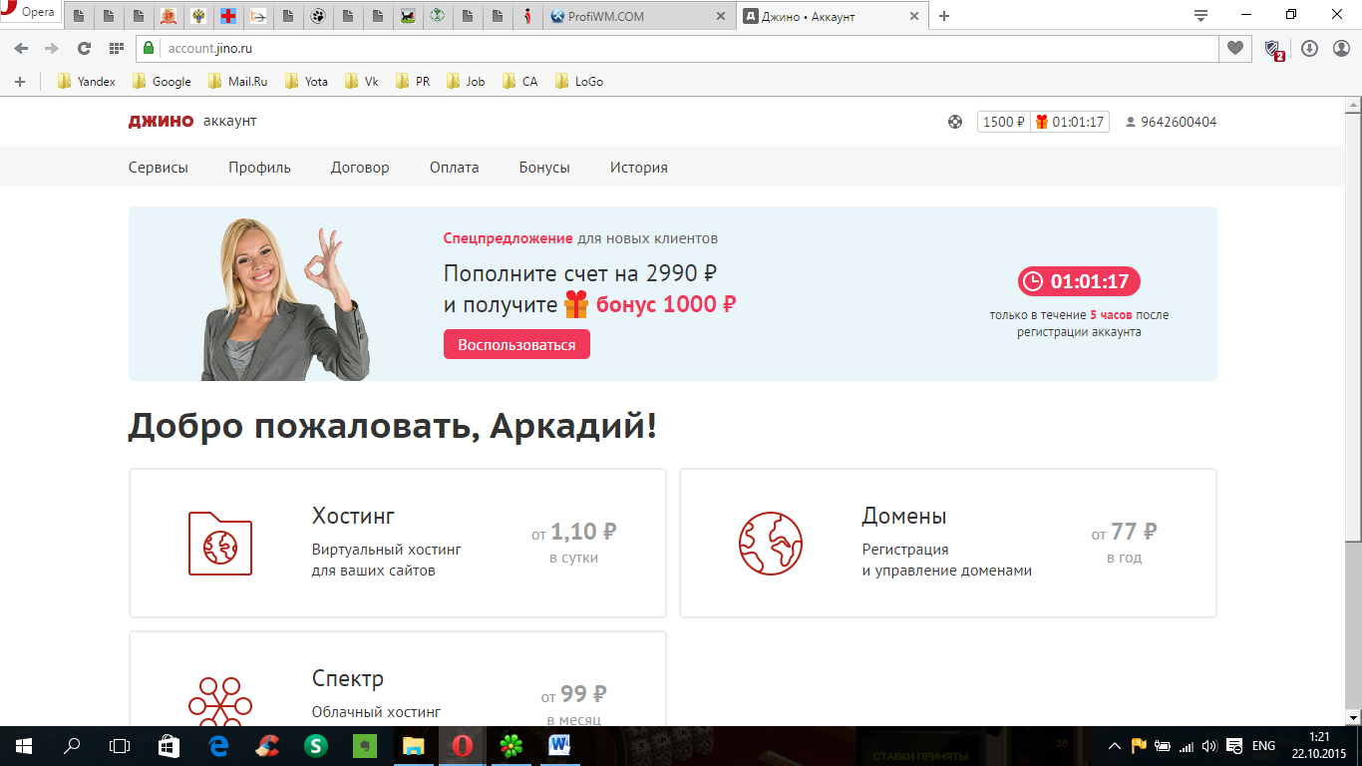Click the Спектр network nodes icon
This screenshot has height=766, width=1362.
coord(220,701)
